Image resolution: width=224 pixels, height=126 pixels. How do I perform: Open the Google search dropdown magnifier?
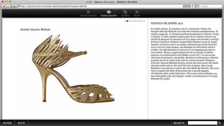tap(198, 6)
